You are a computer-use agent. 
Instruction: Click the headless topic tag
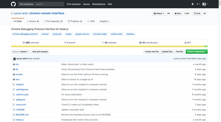click(130, 34)
